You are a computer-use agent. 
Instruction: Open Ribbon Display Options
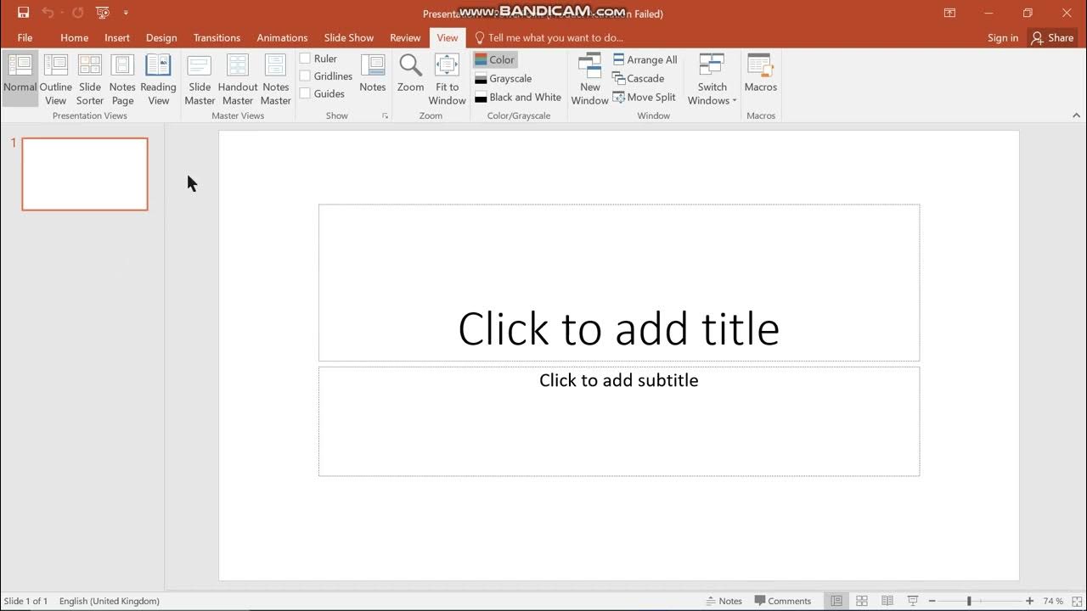tap(949, 13)
